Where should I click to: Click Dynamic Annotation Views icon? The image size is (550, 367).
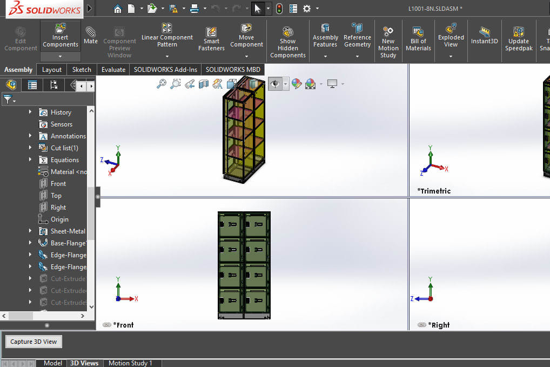pos(218,84)
